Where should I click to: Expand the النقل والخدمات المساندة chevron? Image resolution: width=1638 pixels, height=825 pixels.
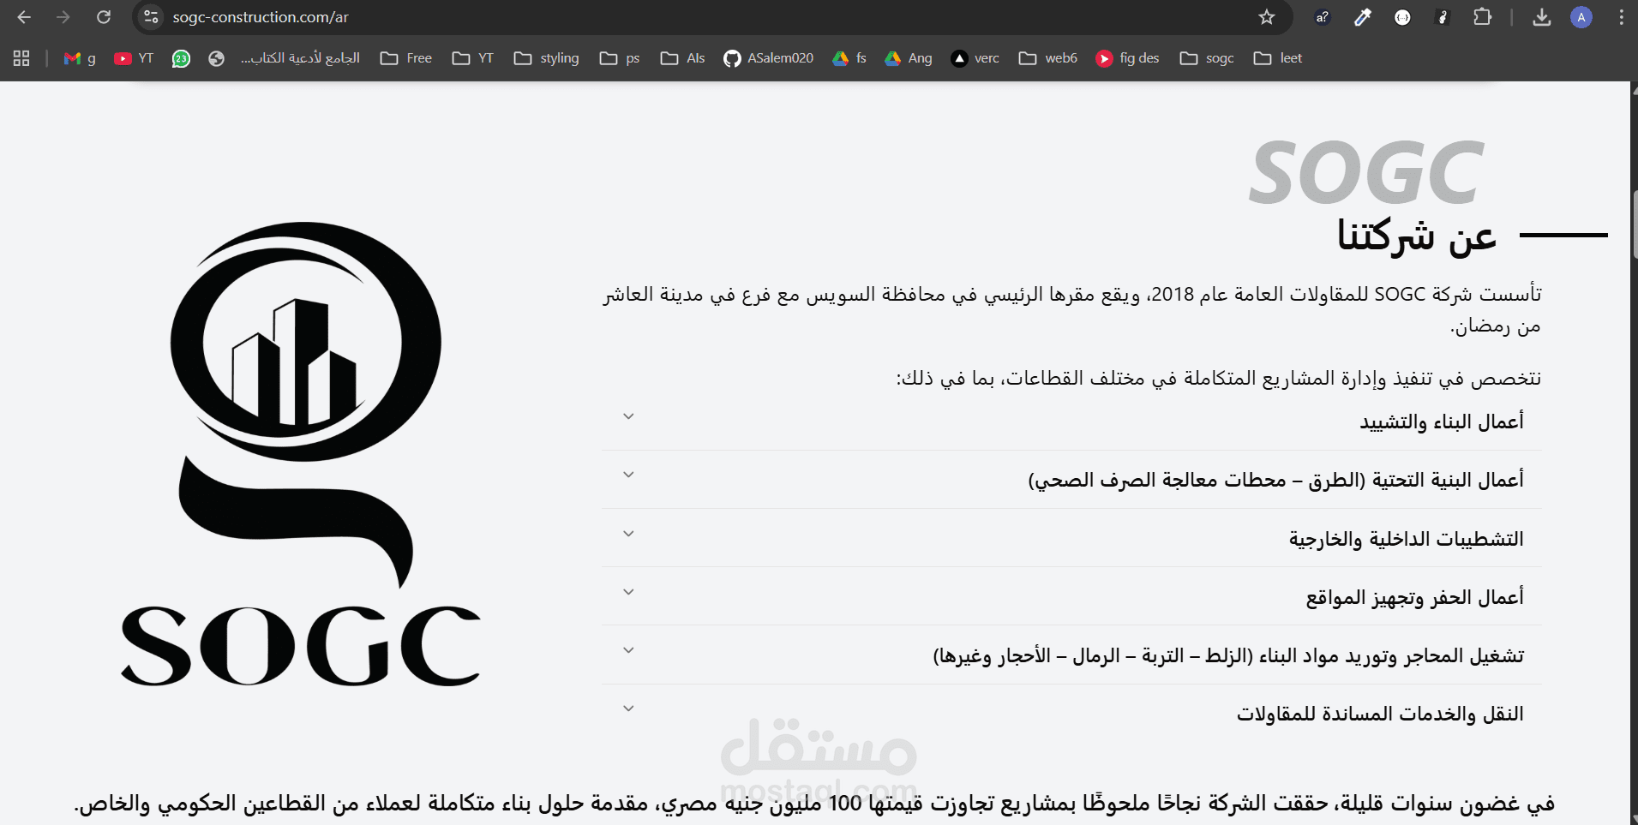point(628,708)
